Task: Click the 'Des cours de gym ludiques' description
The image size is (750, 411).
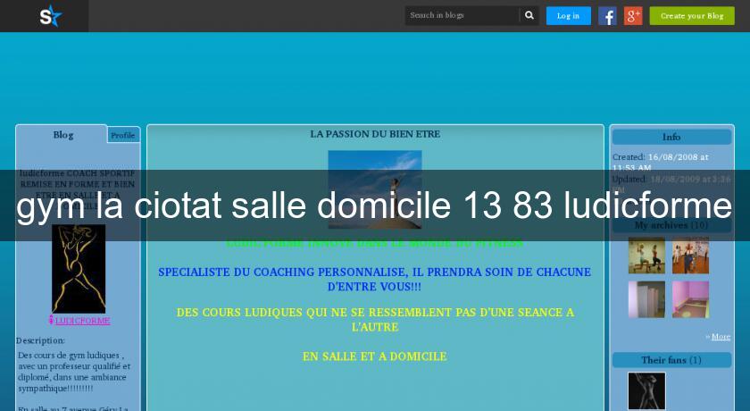Action: pyautogui.click(x=74, y=372)
